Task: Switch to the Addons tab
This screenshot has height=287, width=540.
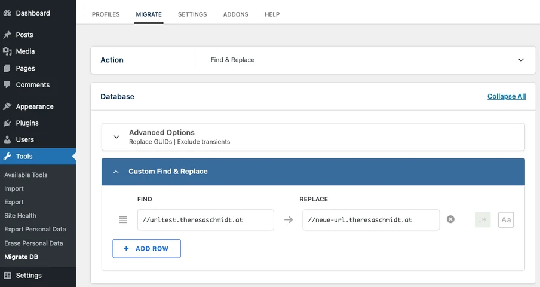Action: 235,14
